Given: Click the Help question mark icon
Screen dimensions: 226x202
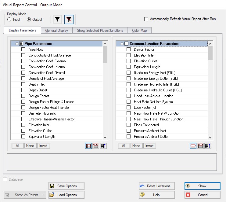Looking at the screenshot, I should pyautogui.click(x=142, y=195).
